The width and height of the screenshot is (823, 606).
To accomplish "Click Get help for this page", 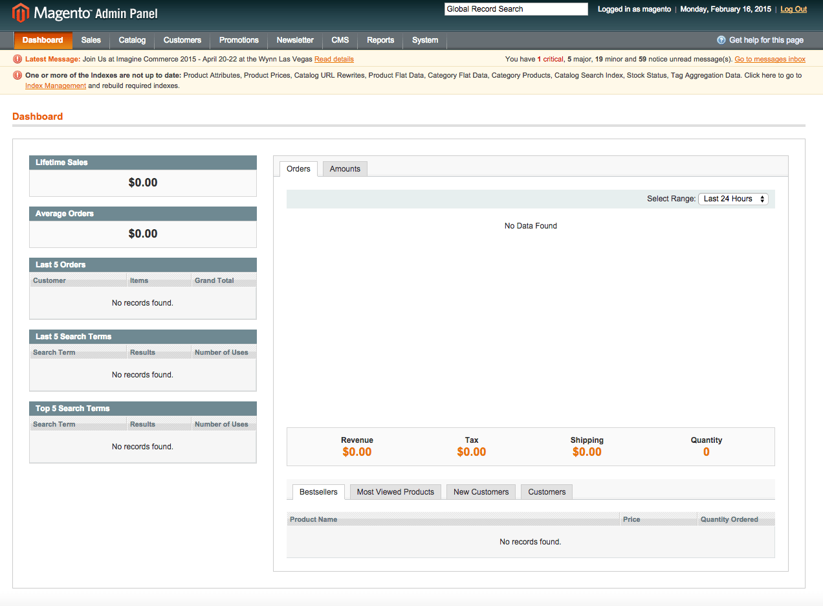I will pyautogui.click(x=766, y=40).
